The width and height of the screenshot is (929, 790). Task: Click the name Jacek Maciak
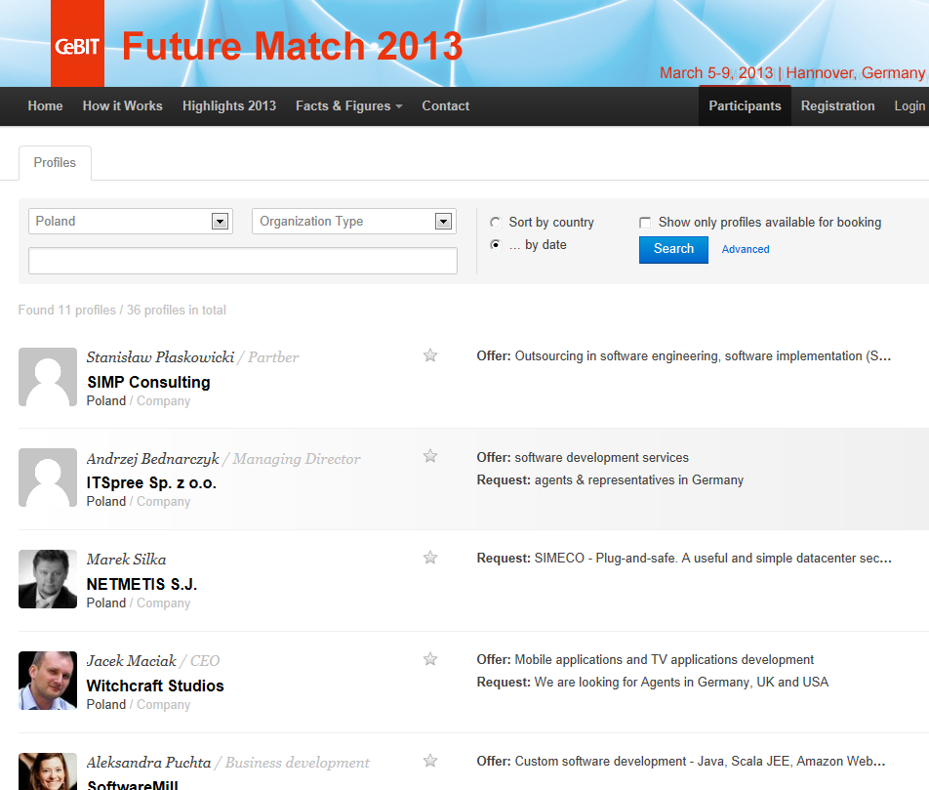point(132,661)
